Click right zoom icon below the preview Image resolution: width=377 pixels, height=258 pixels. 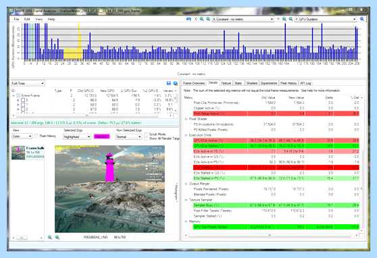[x=57, y=237]
